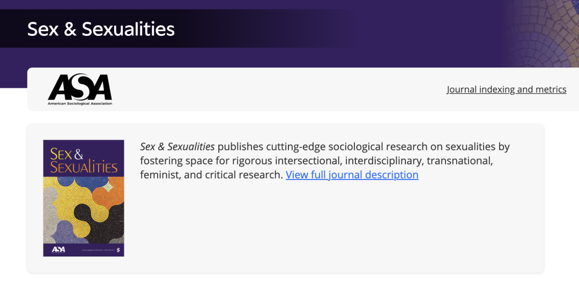Click the American Sociological Association caption text

[x=80, y=104]
